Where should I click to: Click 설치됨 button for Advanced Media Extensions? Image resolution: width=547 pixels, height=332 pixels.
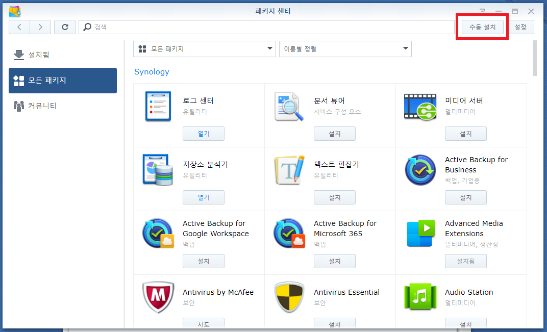(x=466, y=261)
